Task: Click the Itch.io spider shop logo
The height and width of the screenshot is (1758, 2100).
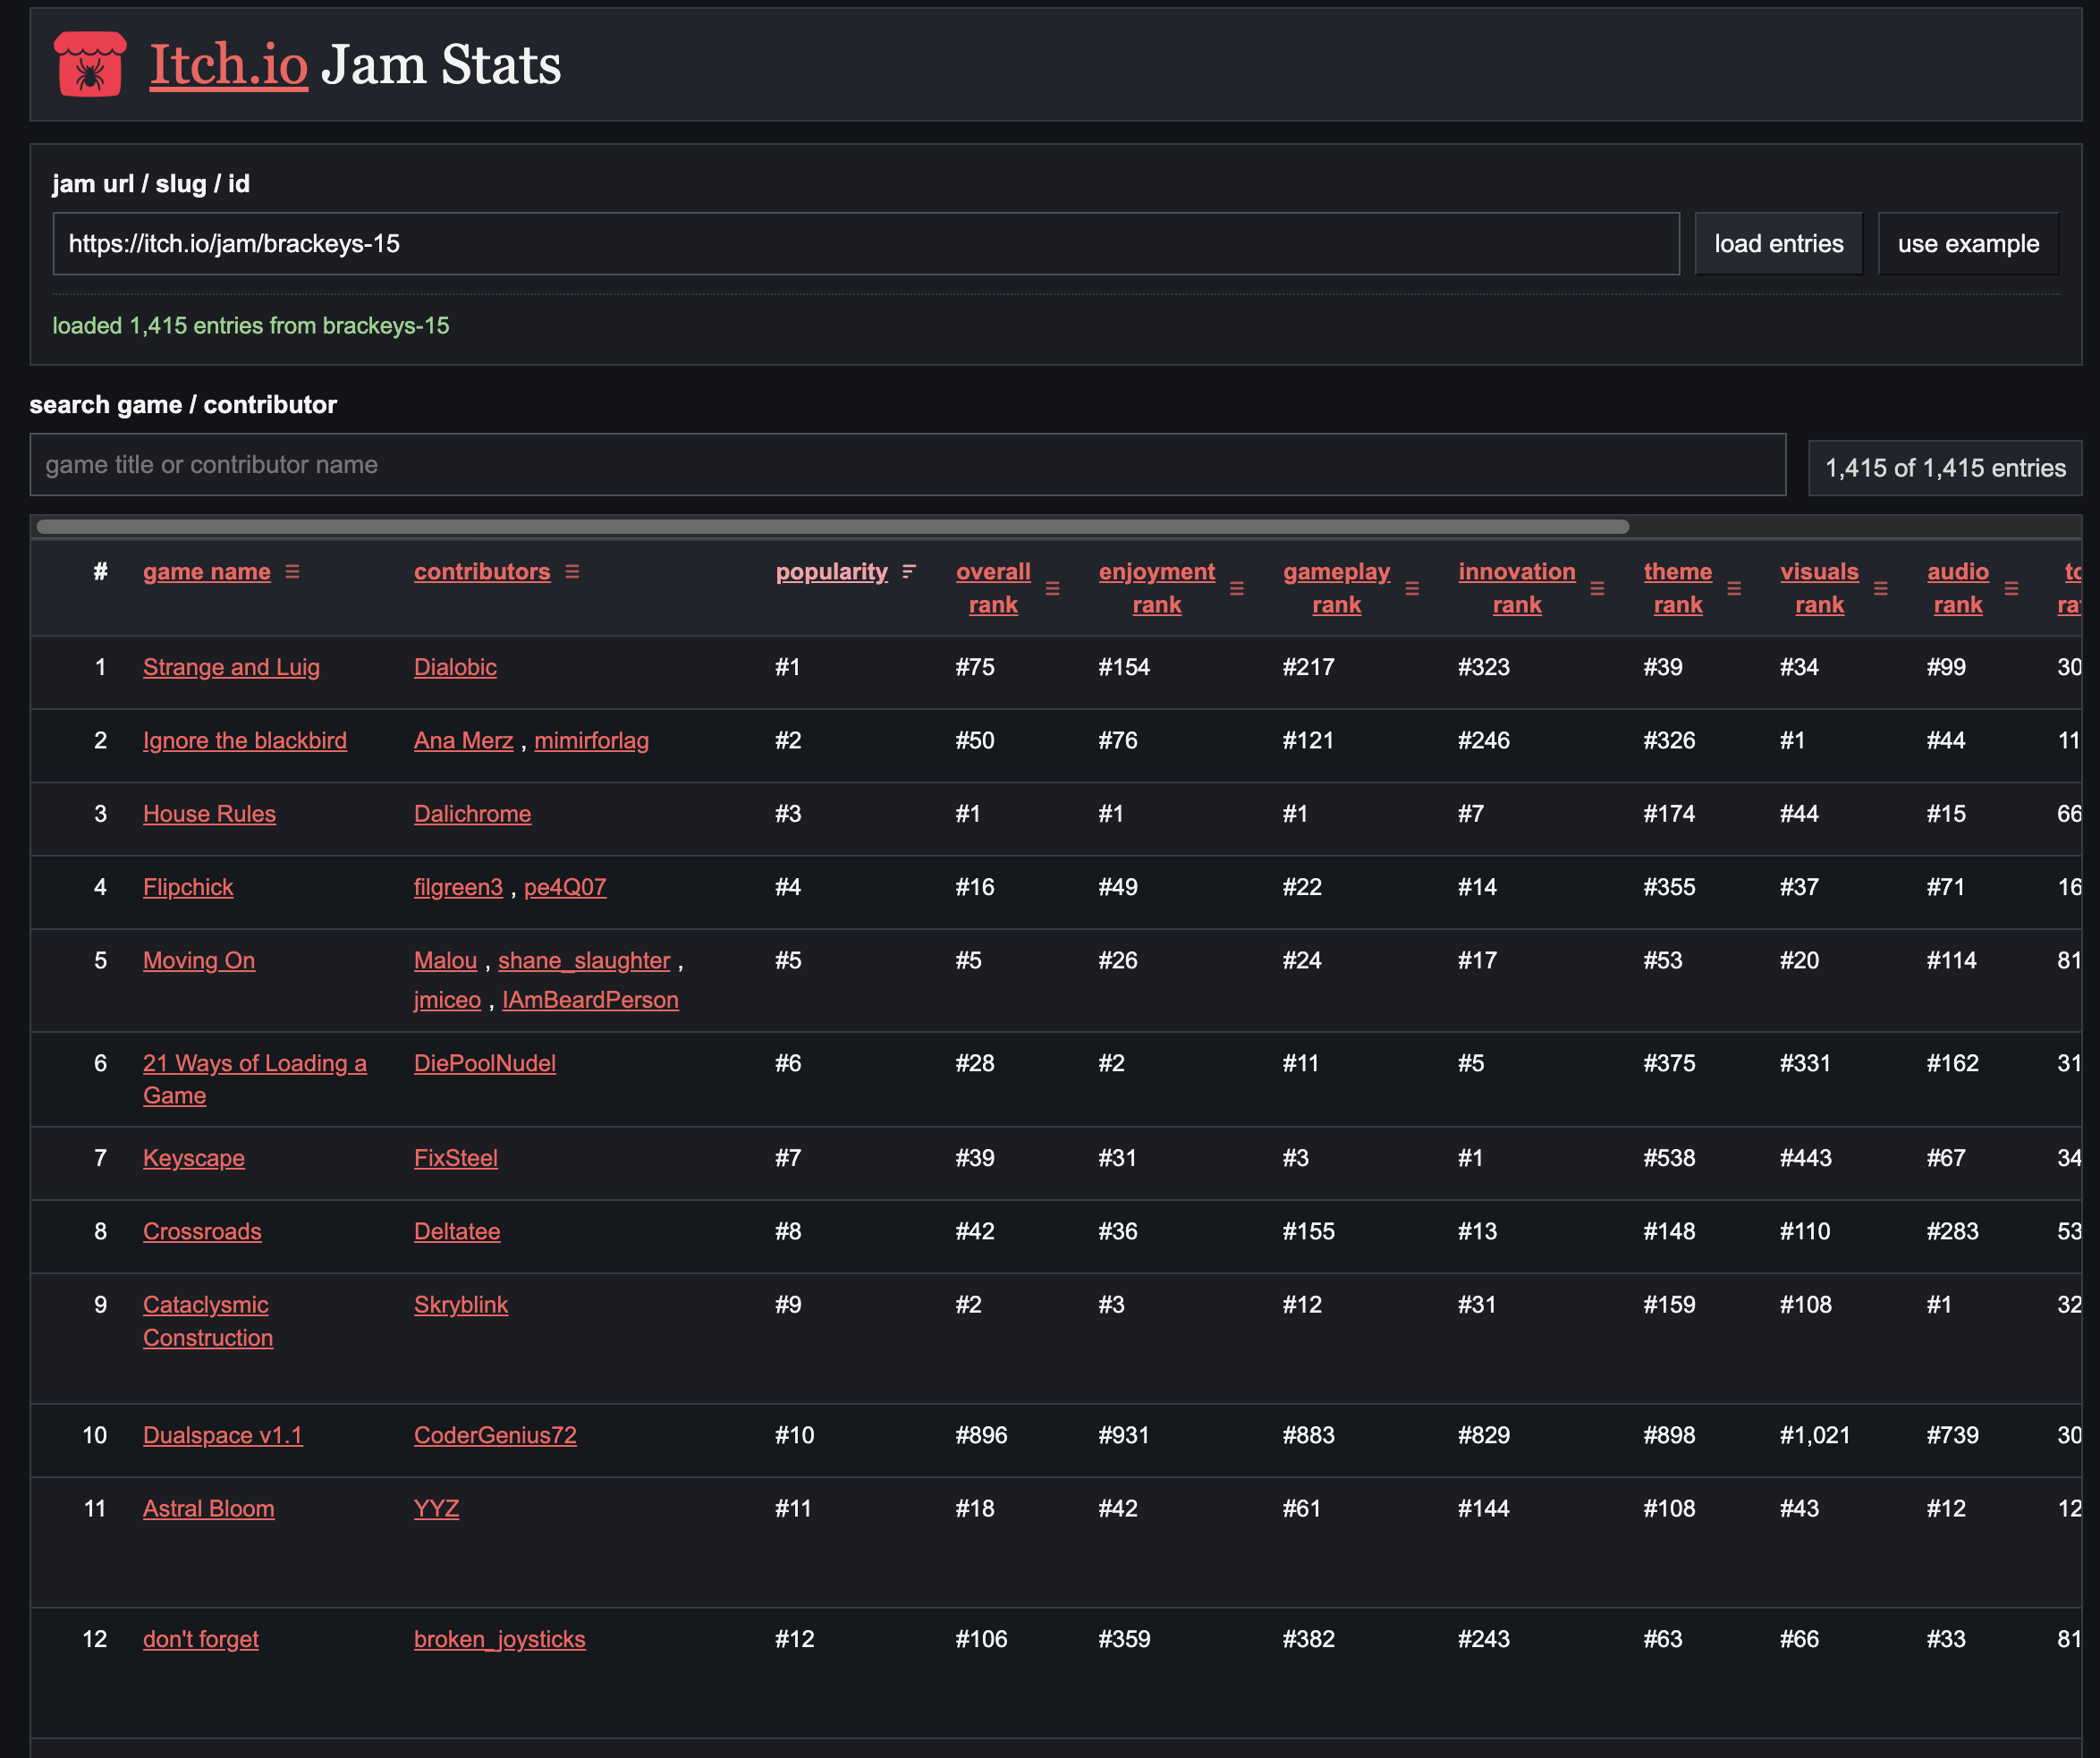Action: pyautogui.click(x=90, y=64)
